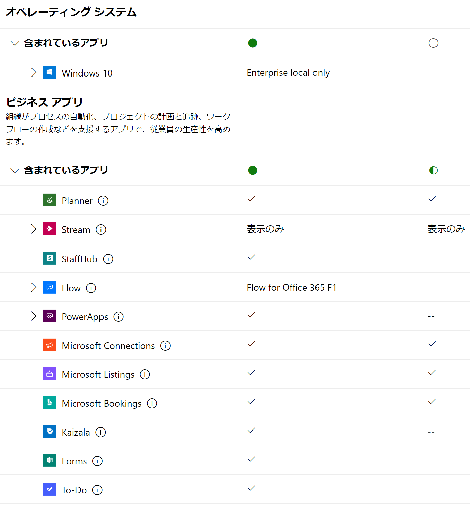Show info for Microsoft Bookings
The width and height of the screenshot is (470, 506).
(x=152, y=403)
